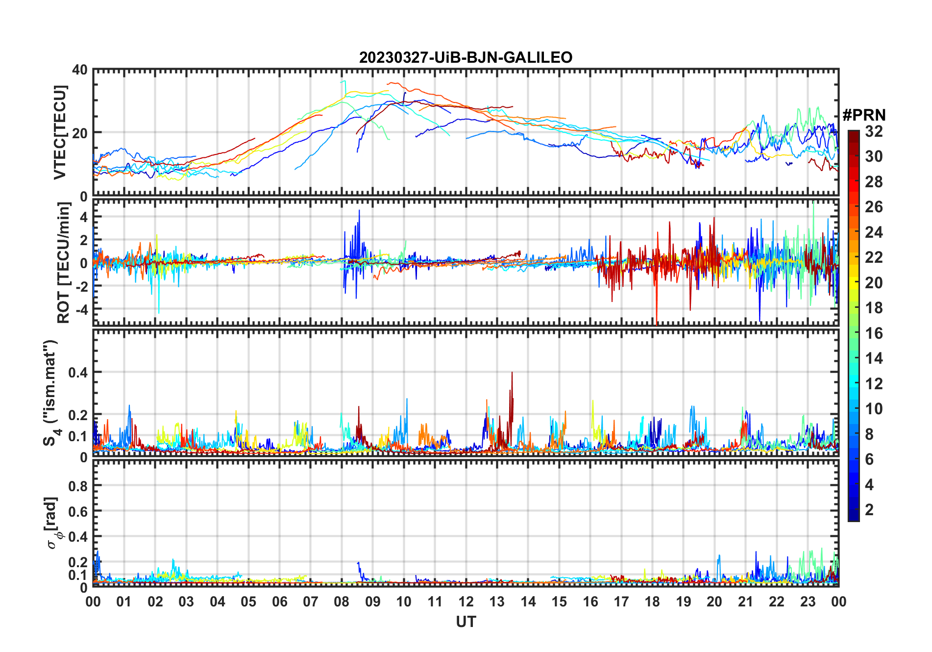Click the -4 tick on ROT axis
Viewport: 932px width, 652px height.
pos(81,309)
